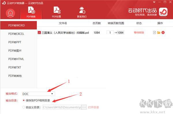Click the PDF file icon beside 三国演义
173x114 pixels.
click(x=39, y=33)
